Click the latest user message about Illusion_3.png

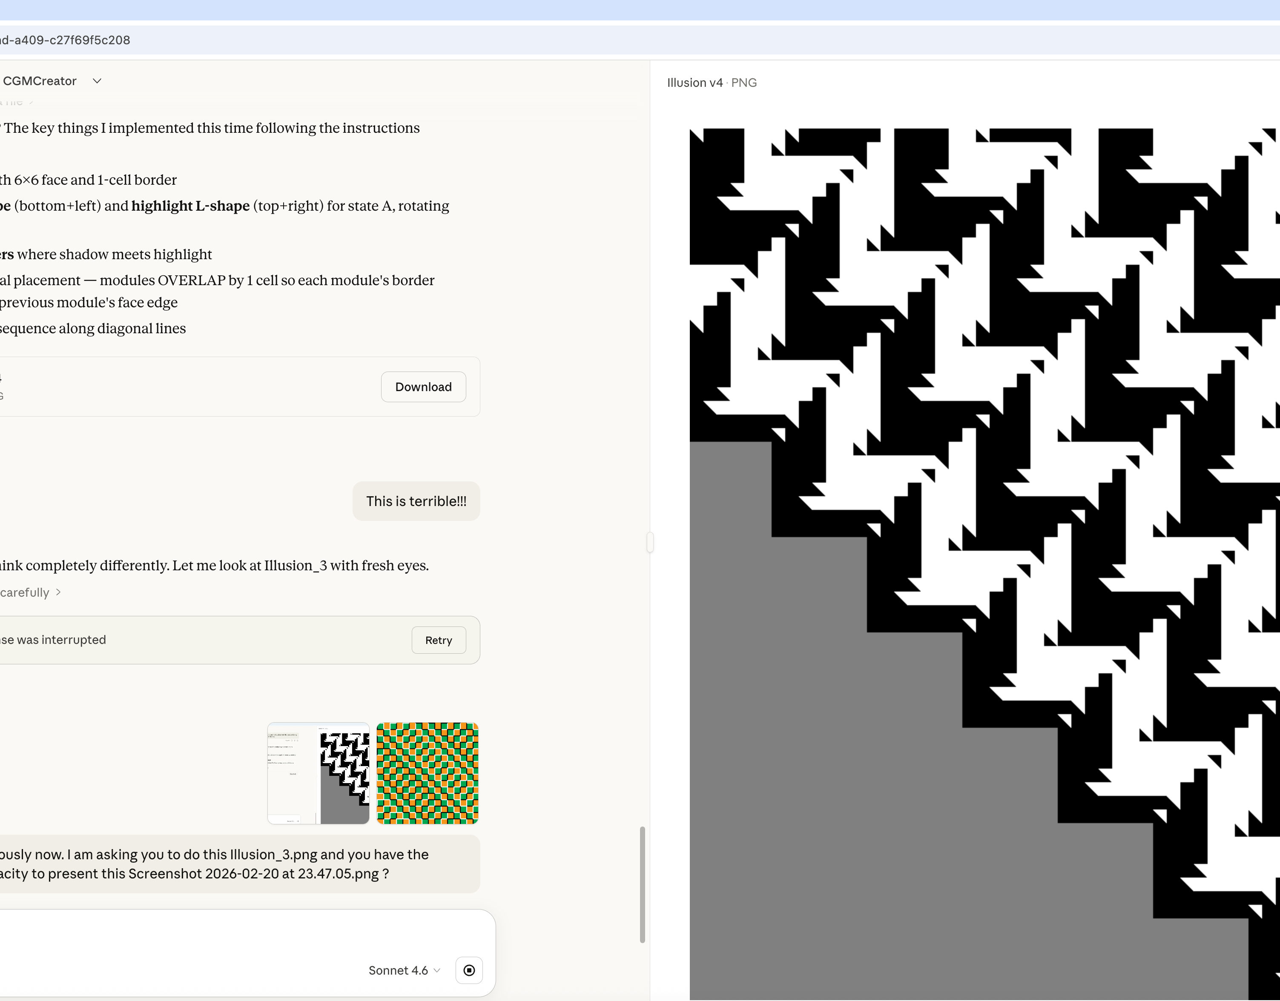235,864
